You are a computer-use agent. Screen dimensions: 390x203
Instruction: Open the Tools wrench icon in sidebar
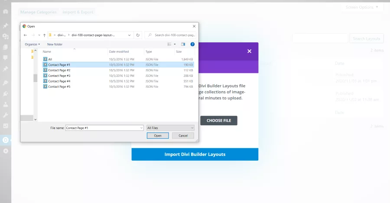[x=6, y=115]
